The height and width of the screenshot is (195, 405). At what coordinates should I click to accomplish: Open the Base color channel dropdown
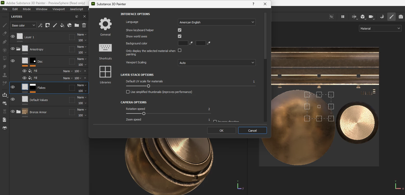(x=23, y=25)
